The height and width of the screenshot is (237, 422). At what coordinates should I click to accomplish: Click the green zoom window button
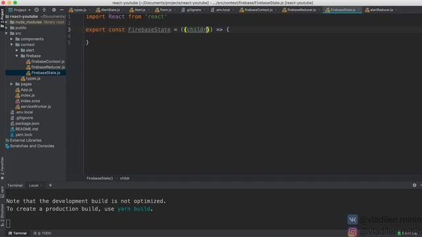(x=15, y=3)
